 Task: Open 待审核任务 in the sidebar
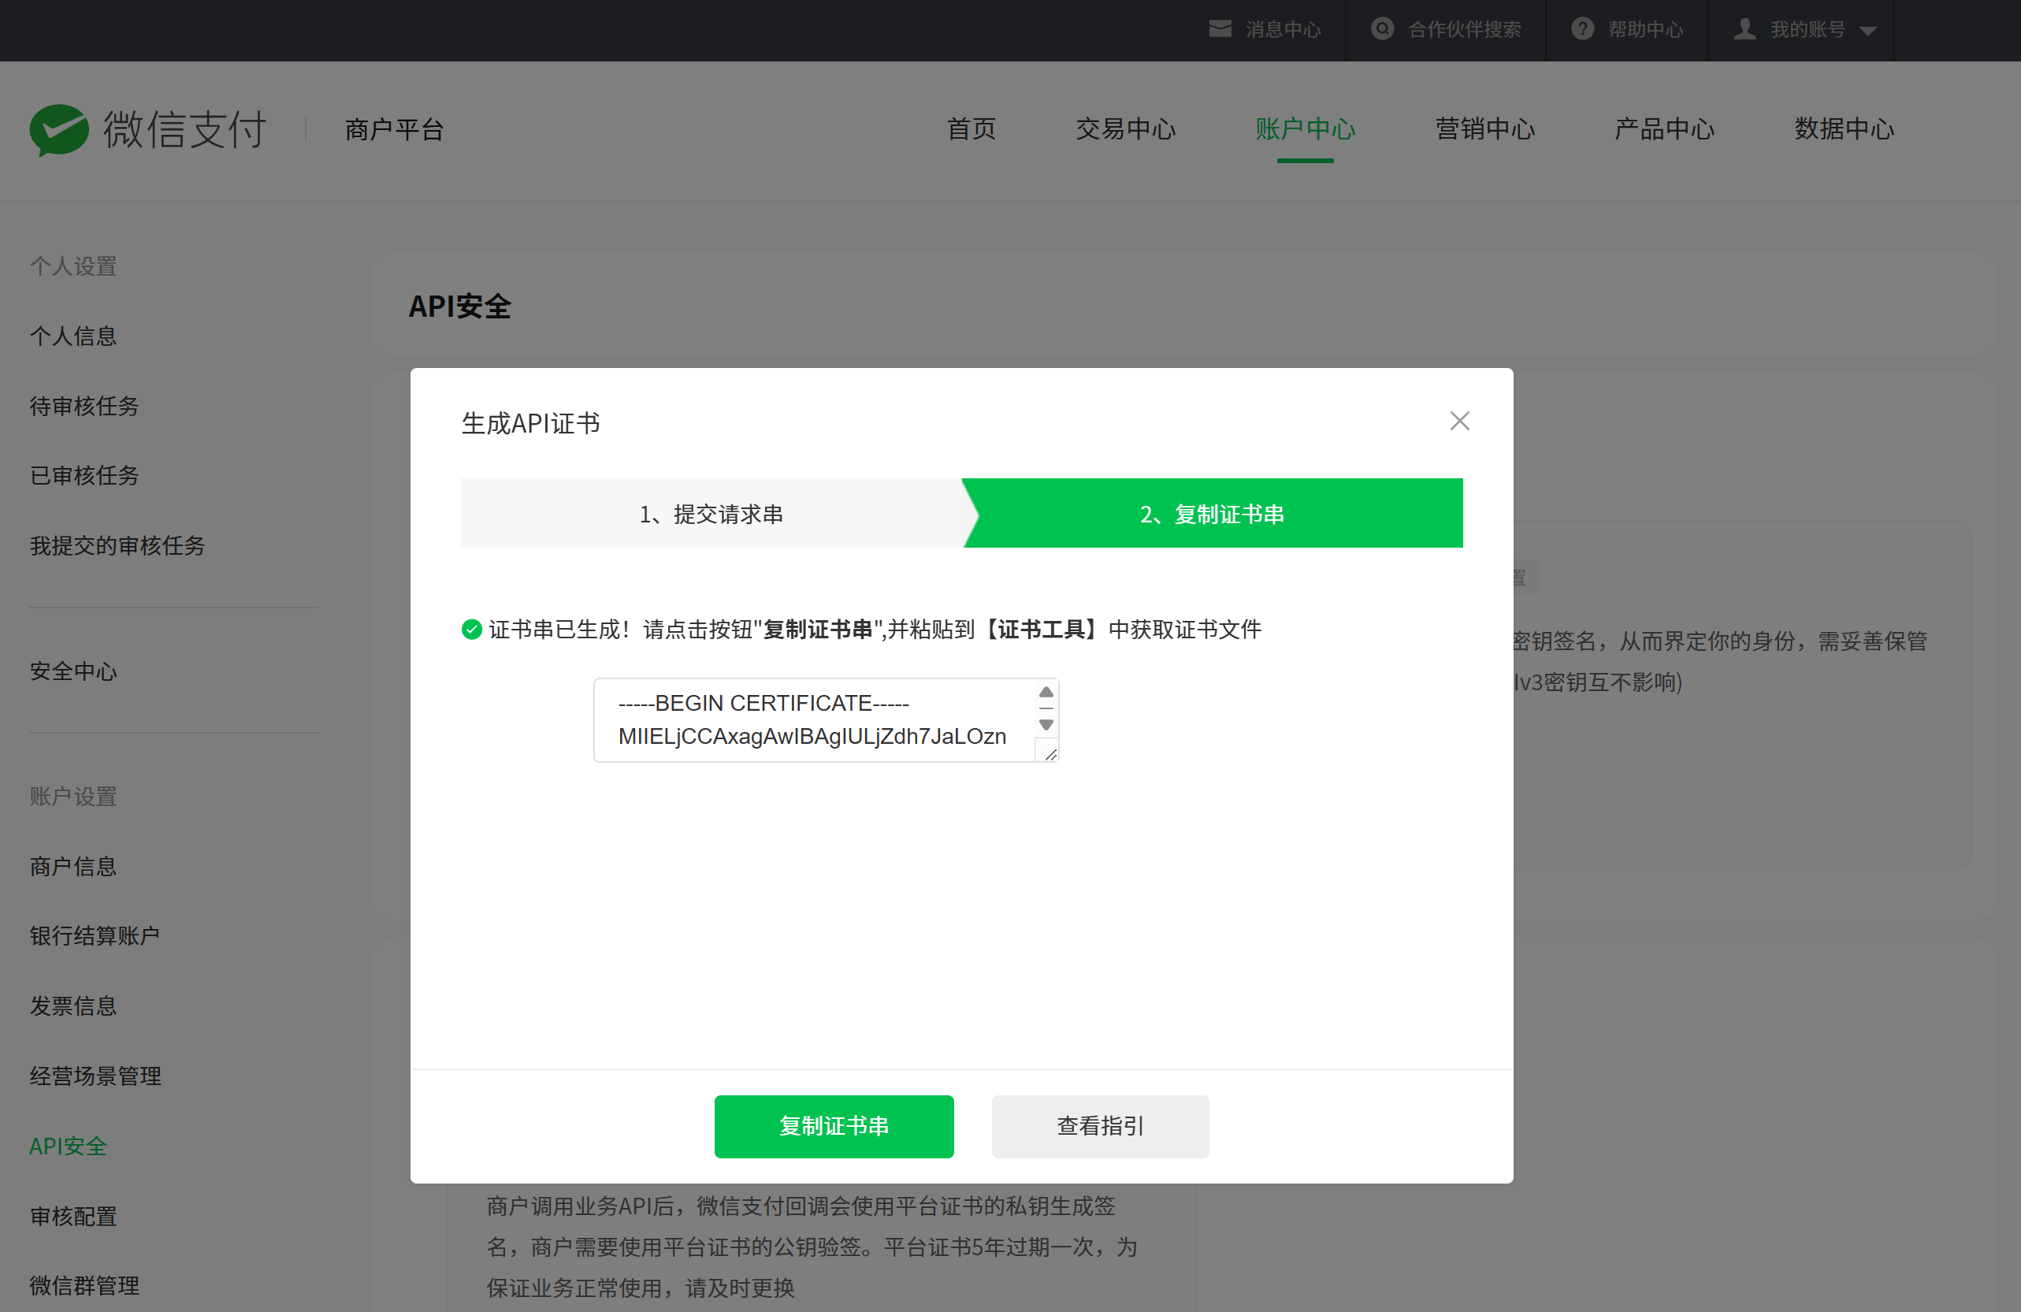(84, 406)
